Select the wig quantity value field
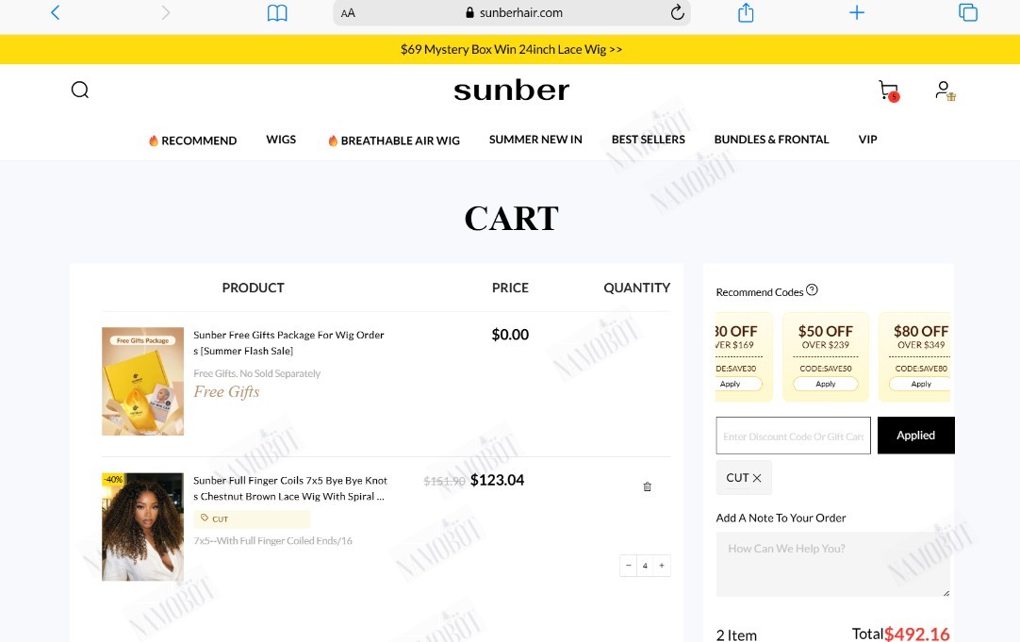The image size is (1020, 642). (645, 566)
